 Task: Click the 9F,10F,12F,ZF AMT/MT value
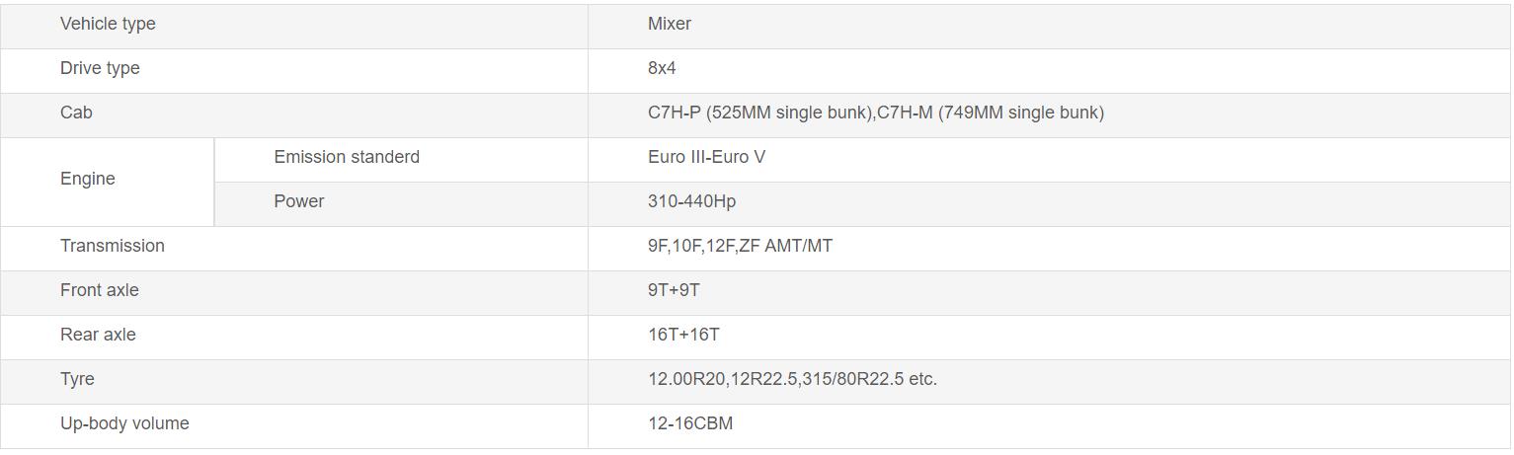(x=740, y=246)
